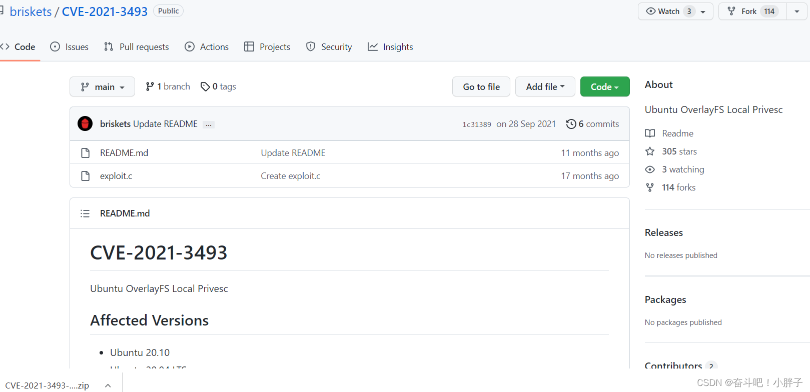This screenshot has height=392, width=810.
Task: Click the Issues tab circle icon
Action: (55, 46)
